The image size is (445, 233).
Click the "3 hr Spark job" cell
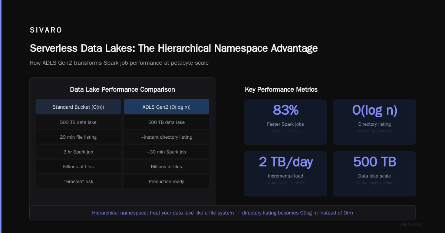pyautogui.click(x=78, y=152)
